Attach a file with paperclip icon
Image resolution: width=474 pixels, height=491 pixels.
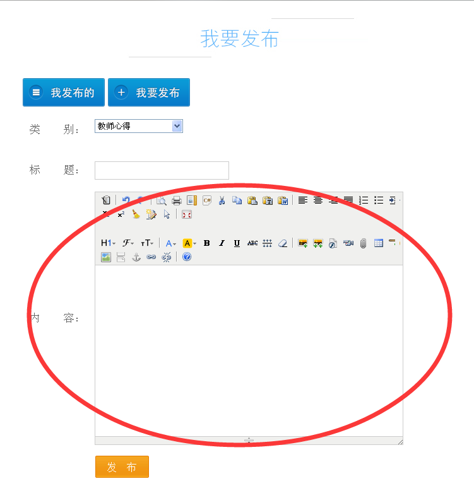(363, 243)
